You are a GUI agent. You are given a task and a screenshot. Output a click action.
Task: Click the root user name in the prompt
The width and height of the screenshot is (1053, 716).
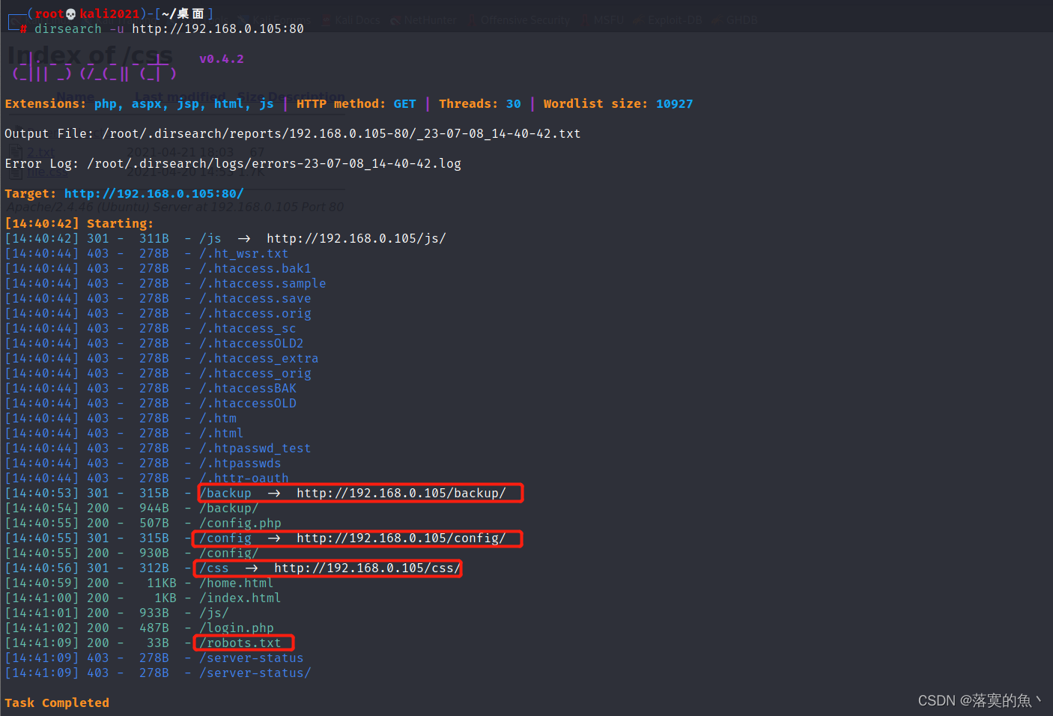point(49,13)
